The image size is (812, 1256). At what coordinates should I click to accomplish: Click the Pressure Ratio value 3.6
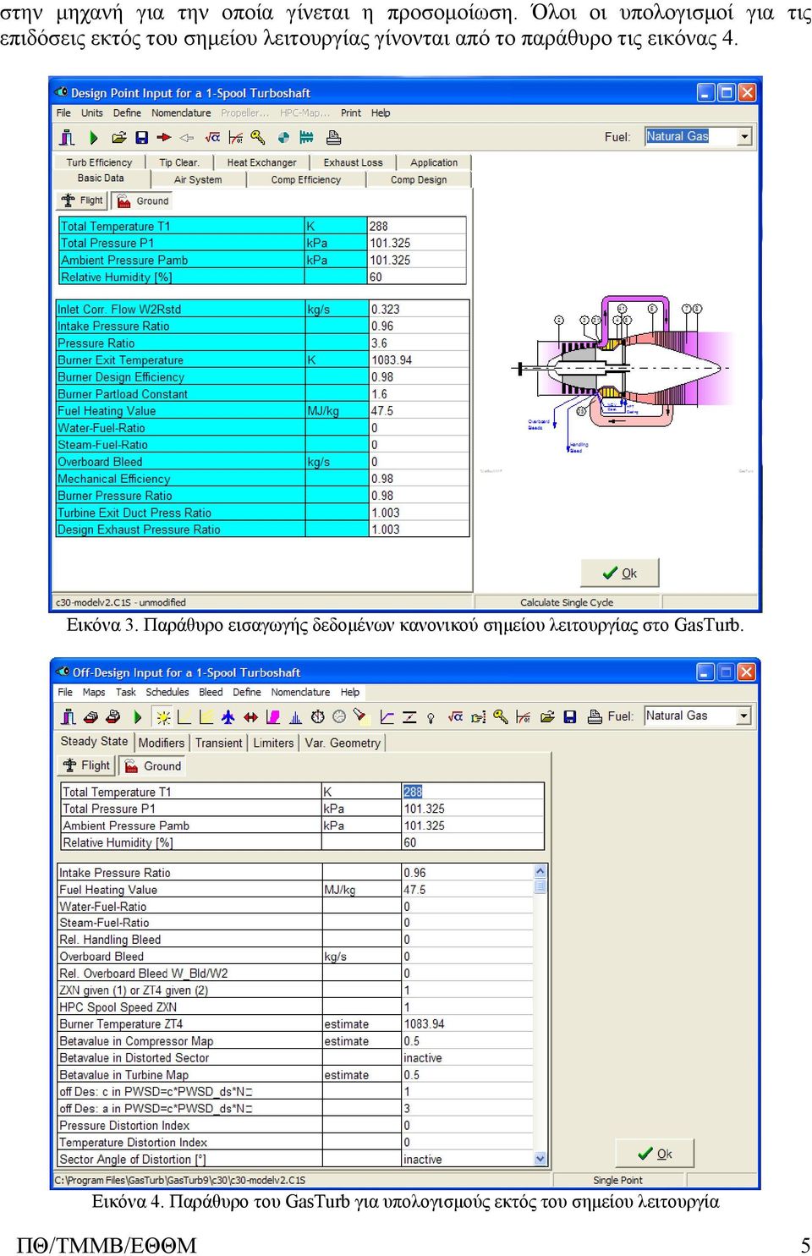[419, 343]
